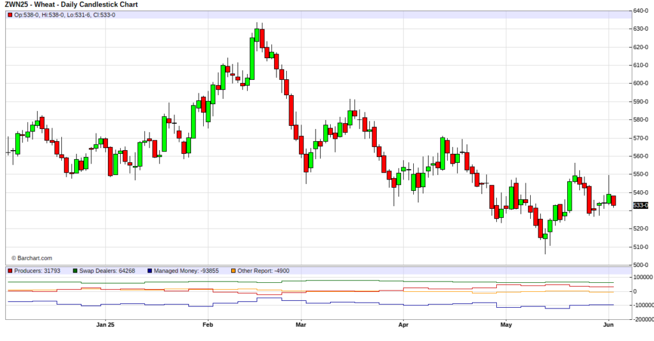
Task: Open the Barchart.com copyright link
Action: [31, 258]
